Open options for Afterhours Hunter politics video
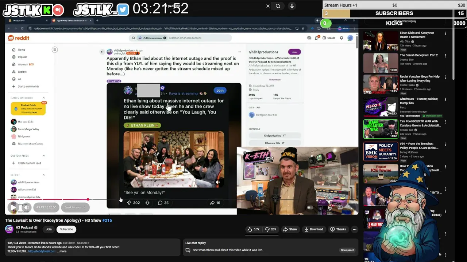 pyautogui.click(x=445, y=99)
